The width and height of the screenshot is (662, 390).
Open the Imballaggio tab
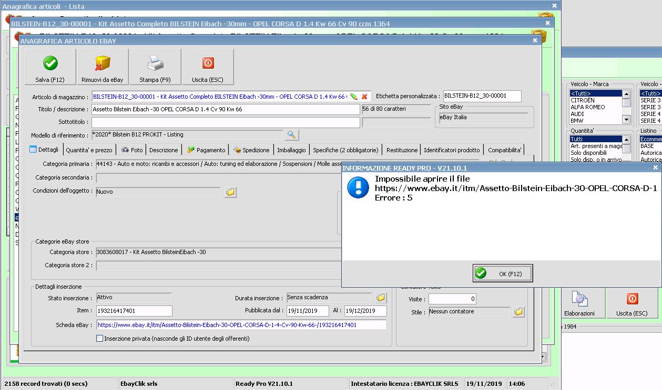(x=291, y=150)
